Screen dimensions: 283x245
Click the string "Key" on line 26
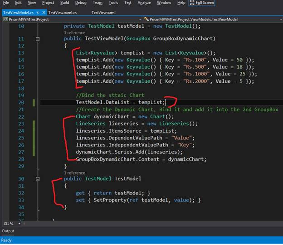pos(184,145)
